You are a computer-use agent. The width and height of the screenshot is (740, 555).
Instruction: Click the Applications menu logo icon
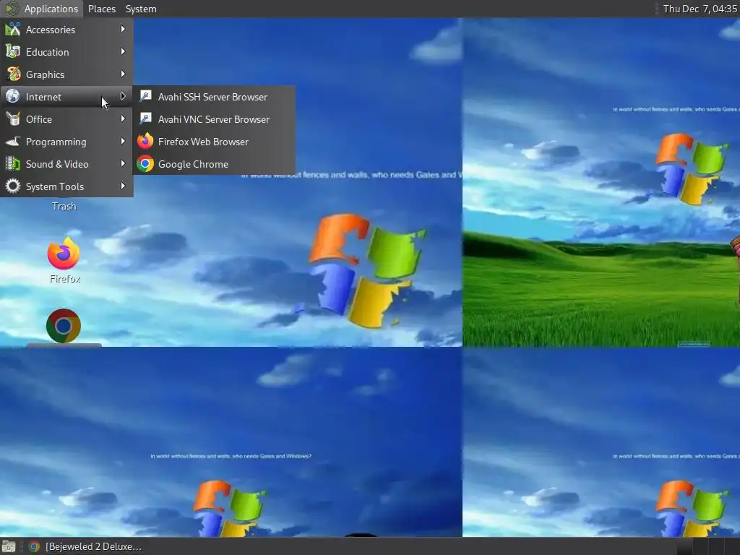point(12,9)
